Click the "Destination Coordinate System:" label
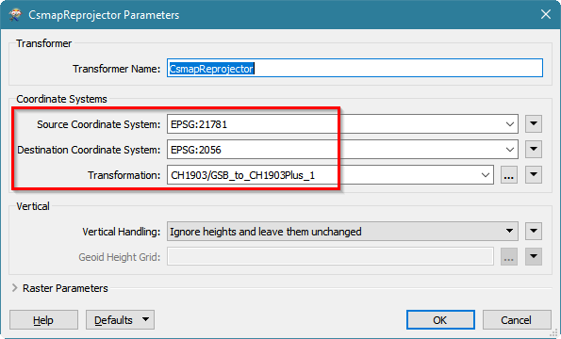The image size is (561, 339). (x=89, y=150)
